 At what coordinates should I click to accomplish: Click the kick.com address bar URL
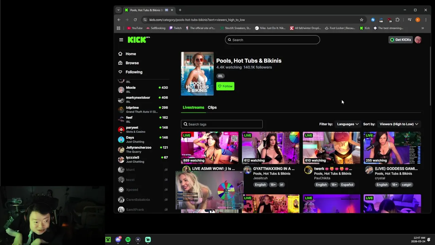tap(197, 20)
